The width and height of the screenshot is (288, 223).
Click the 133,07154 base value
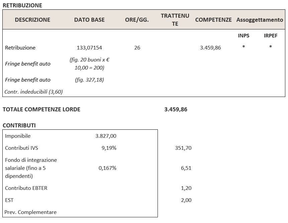(x=89, y=47)
